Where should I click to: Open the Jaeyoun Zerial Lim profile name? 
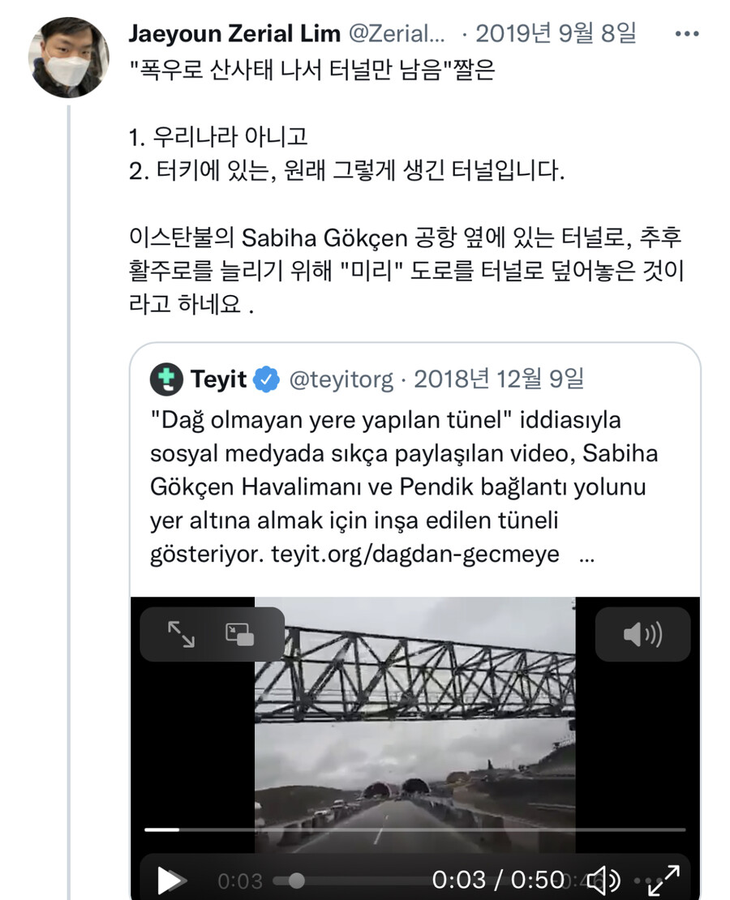point(234,33)
